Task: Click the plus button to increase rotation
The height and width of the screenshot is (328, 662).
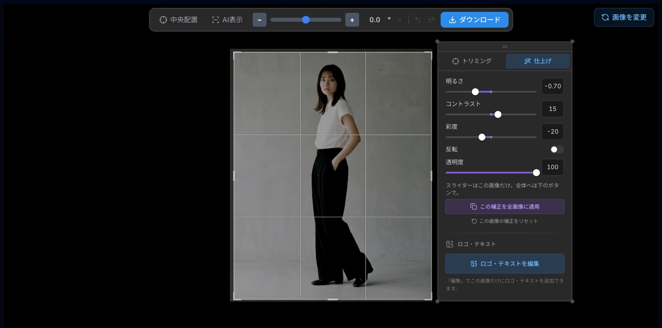Action: [x=352, y=20]
